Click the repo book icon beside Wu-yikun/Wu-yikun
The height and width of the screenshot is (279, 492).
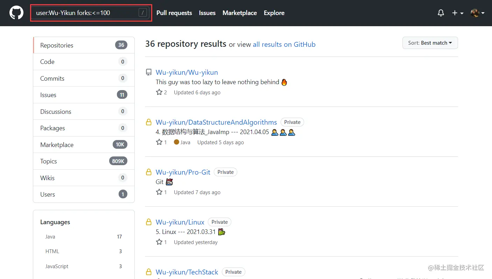coord(149,72)
